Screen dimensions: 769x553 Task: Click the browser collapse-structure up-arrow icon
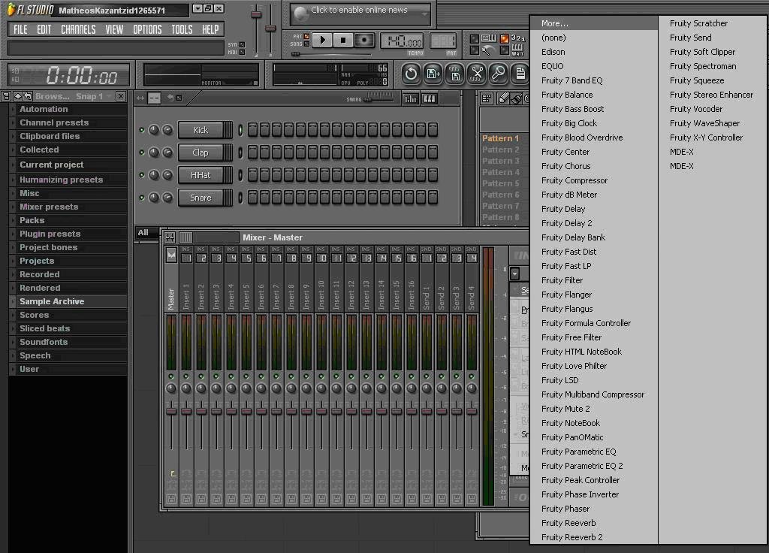(18, 96)
